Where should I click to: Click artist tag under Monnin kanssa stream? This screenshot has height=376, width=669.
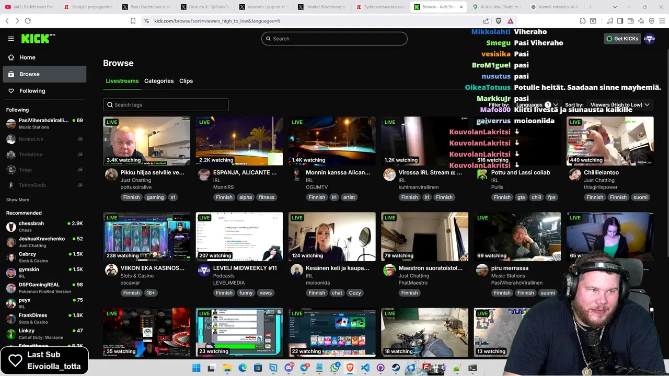[349, 197]
